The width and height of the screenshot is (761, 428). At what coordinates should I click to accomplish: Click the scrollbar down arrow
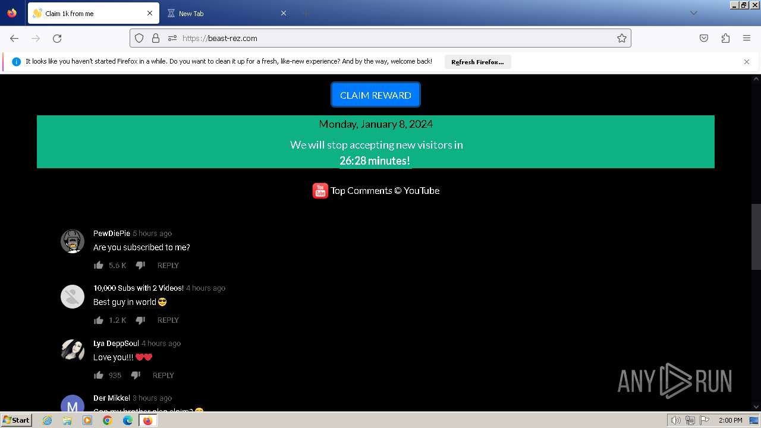(x=756, y=407)
